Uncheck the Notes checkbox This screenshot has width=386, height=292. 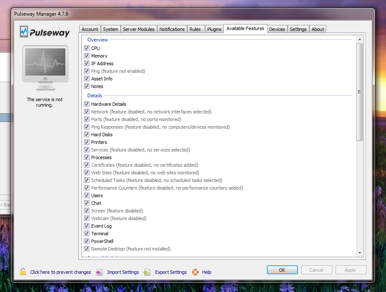pyautogui.click(x=86, y=86)
